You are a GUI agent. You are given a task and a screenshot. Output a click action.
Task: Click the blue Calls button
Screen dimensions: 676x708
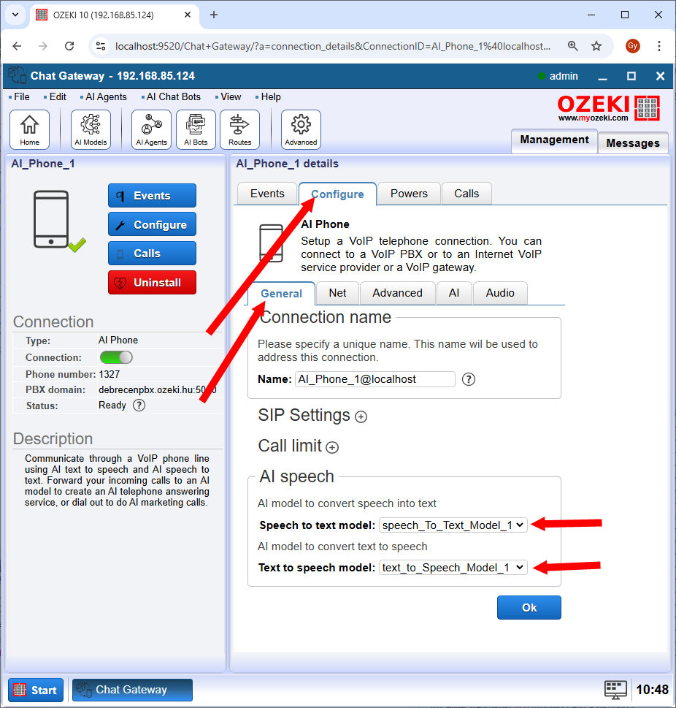coord(152,254)
